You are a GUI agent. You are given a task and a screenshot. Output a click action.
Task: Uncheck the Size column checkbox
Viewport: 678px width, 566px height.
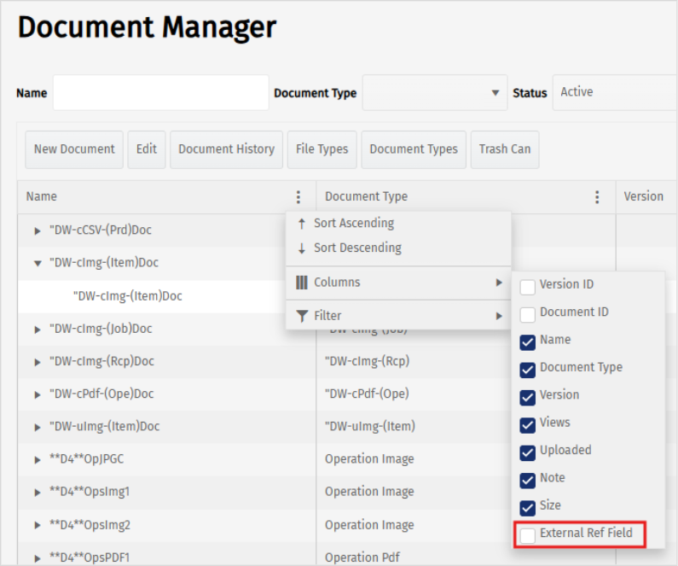[x=528, y=508]
